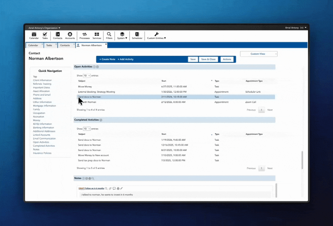Select the Tasks icon in the toolbar

[45, 35]
